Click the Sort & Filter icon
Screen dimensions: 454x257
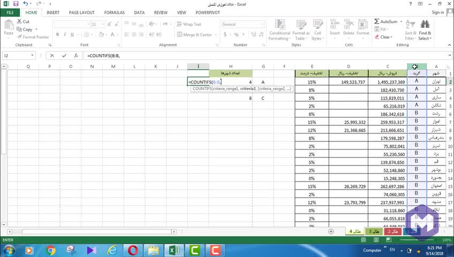point(410,24)
